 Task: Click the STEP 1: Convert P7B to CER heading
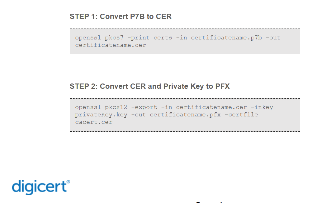(x=121, y=16)
